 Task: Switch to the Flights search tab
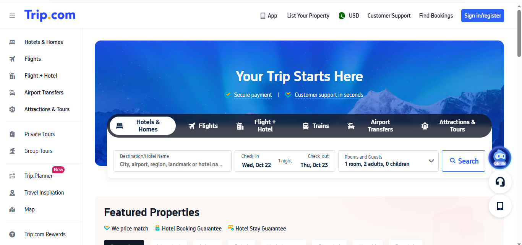203,126
